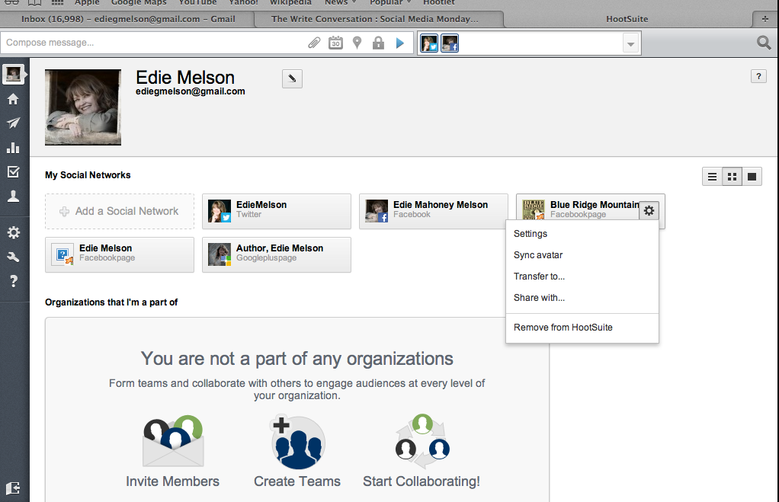Select the Twitter profile avatar in picker
Screen dimensions: 779x502
click(x=429, y=43)
